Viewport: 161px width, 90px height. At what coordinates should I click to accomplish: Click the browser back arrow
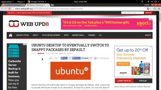point(2,9)
